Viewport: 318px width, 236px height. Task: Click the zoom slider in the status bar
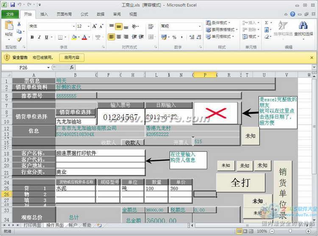[290, 231]
